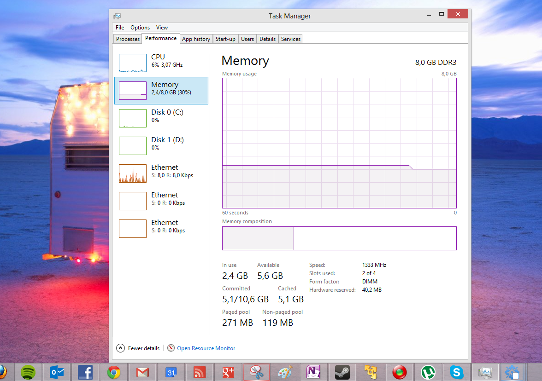Click the Open Resource Monitor link

206,348
